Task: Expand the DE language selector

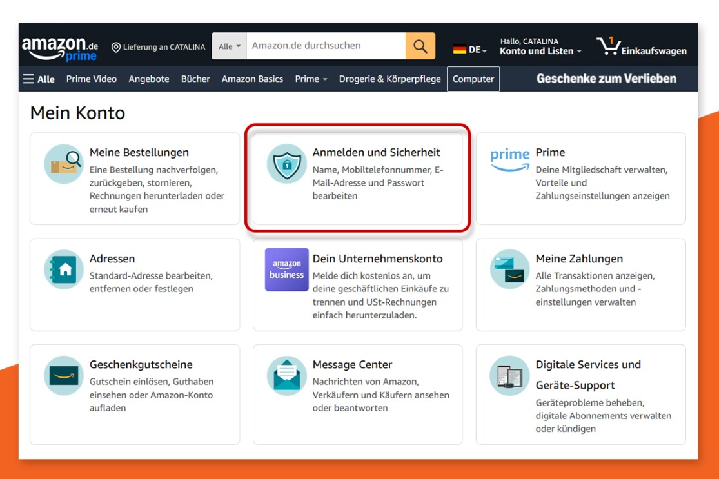Action: point(469,50)
